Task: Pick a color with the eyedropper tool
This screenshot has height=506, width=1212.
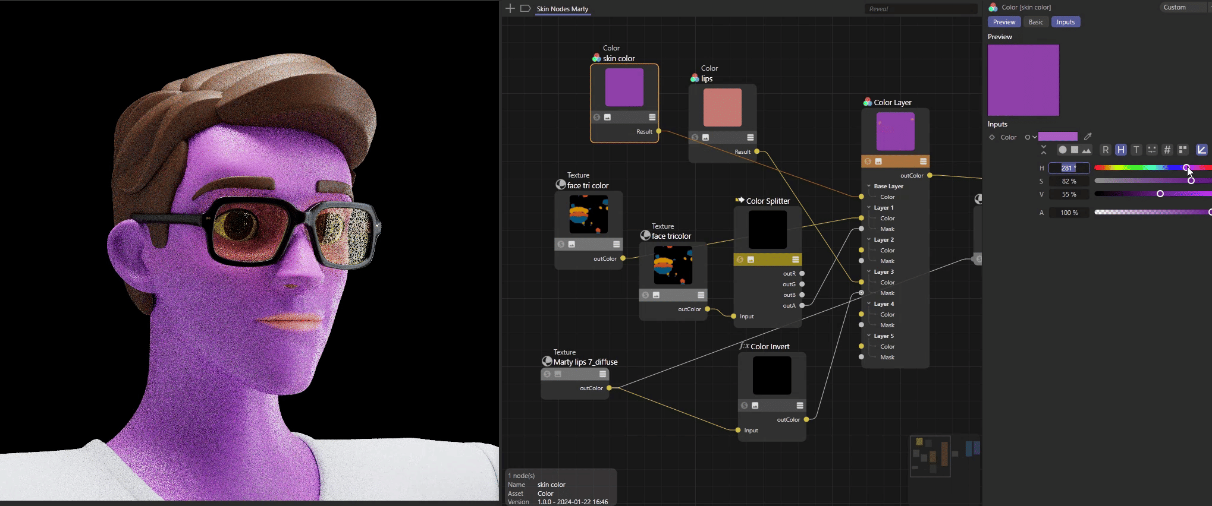Action: click(x=1088, y=137)
